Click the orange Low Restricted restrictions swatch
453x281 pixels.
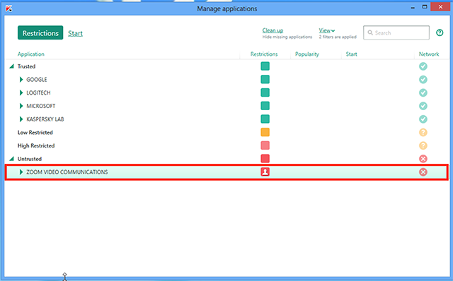pos(265,132)
